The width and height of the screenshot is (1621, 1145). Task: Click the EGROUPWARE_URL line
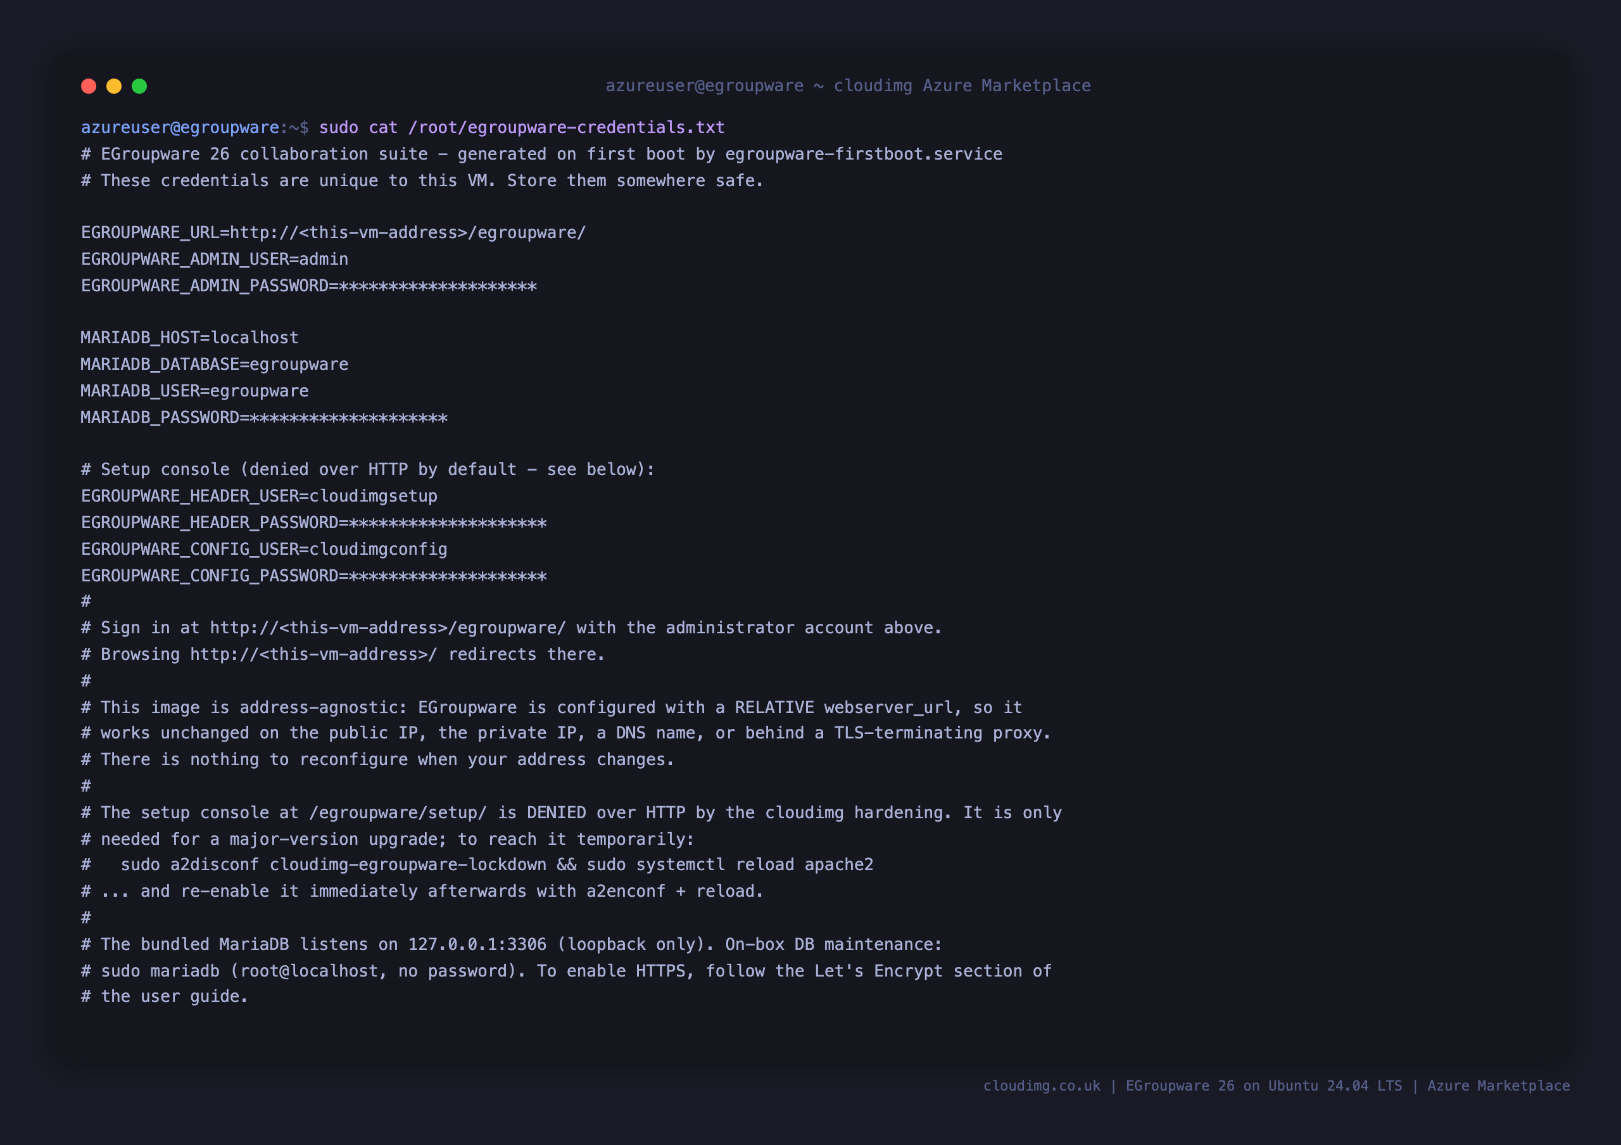(x=333, y=233)
